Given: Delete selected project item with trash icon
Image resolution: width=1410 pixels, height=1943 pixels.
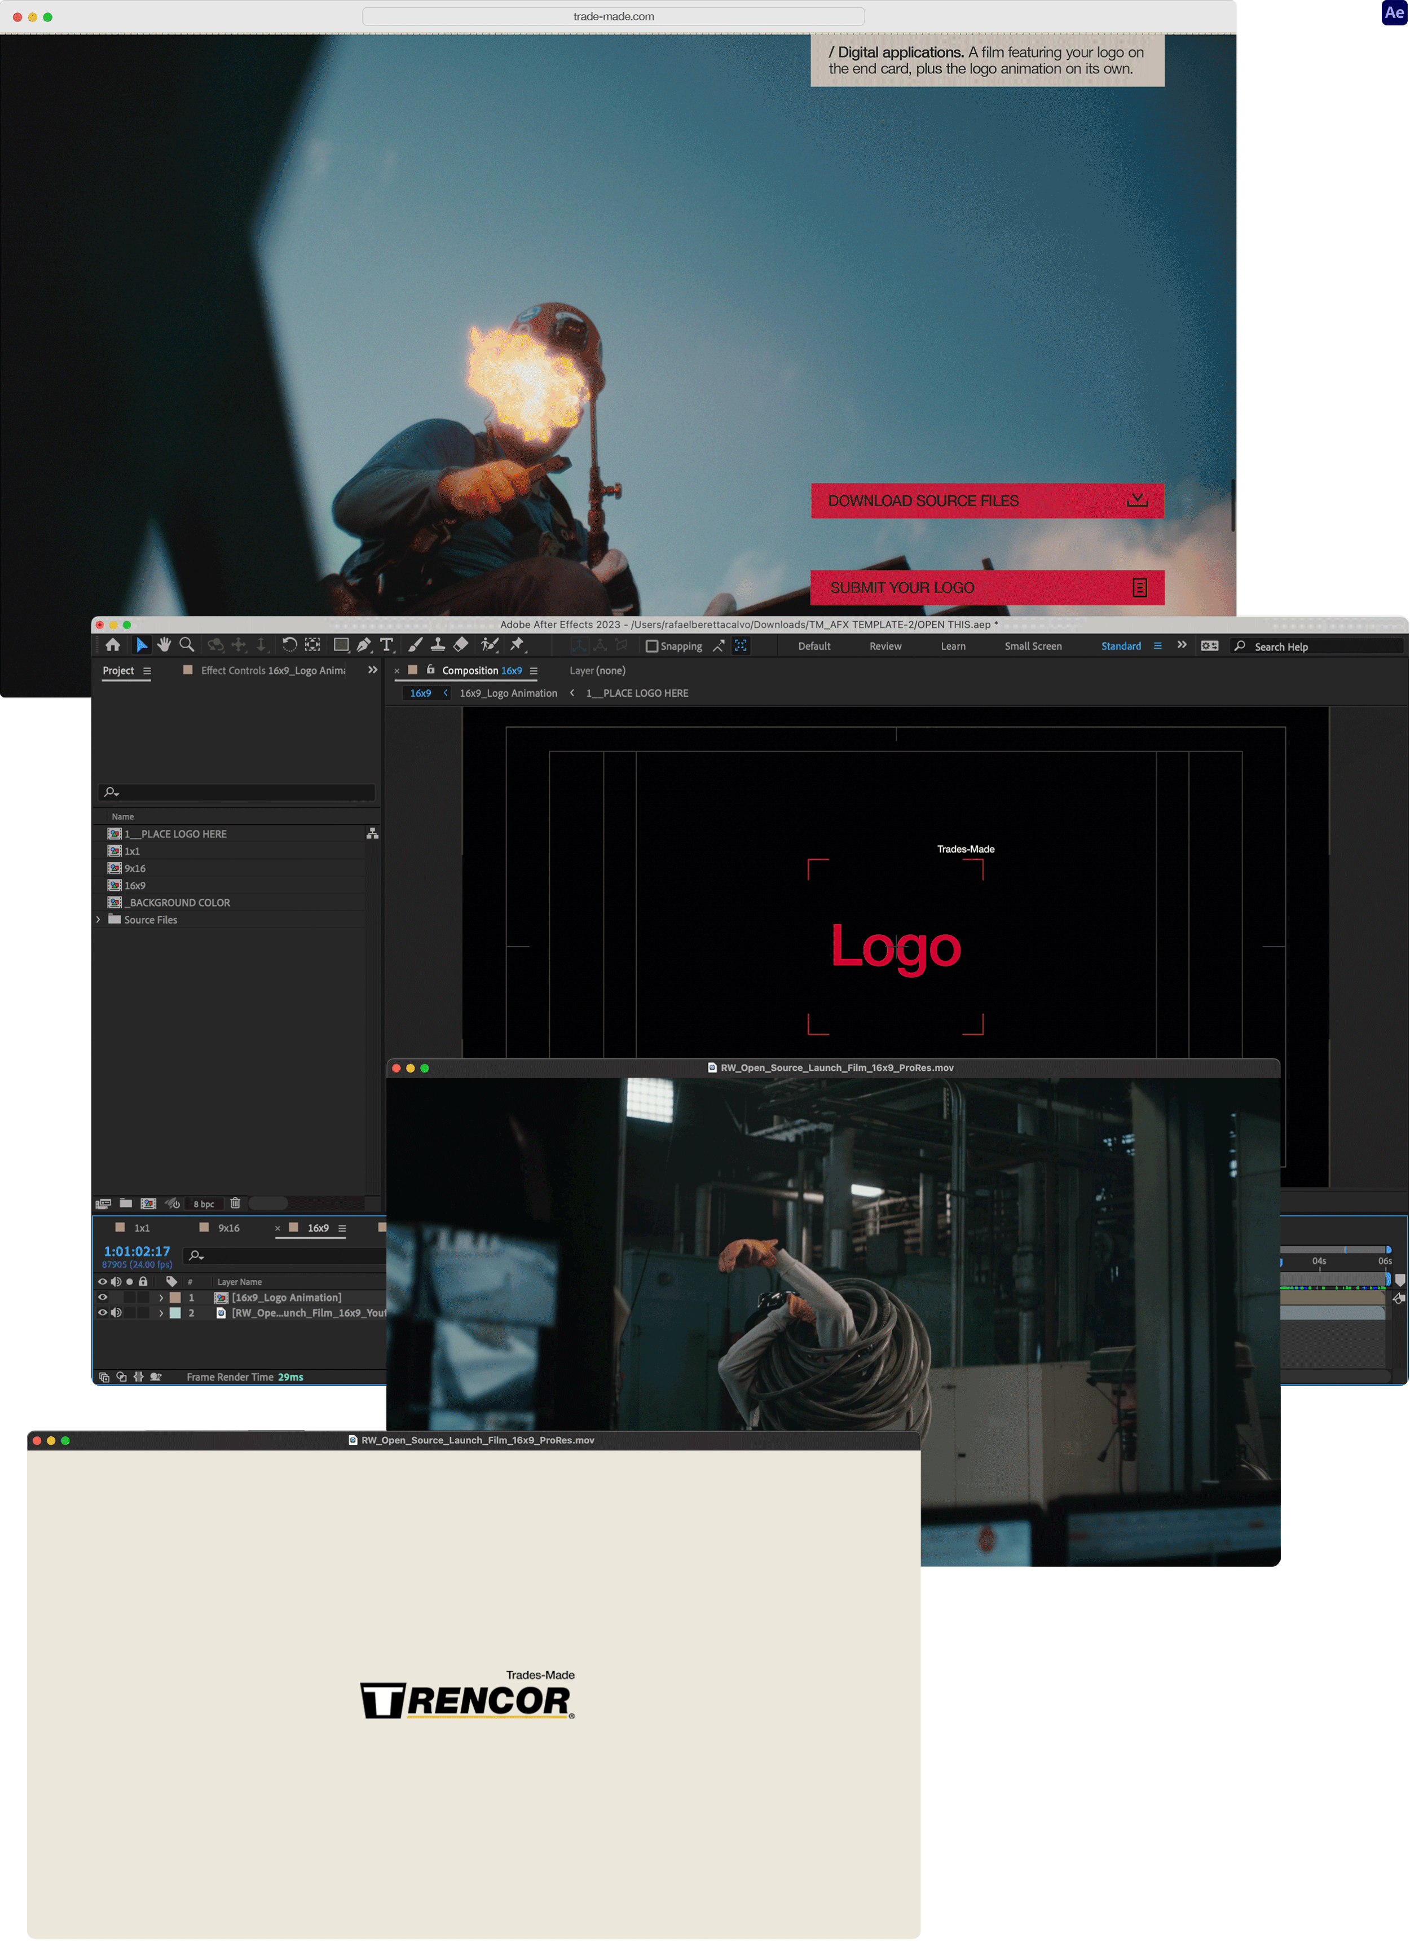Looking at the screenshot, I should click(235, 1203).
